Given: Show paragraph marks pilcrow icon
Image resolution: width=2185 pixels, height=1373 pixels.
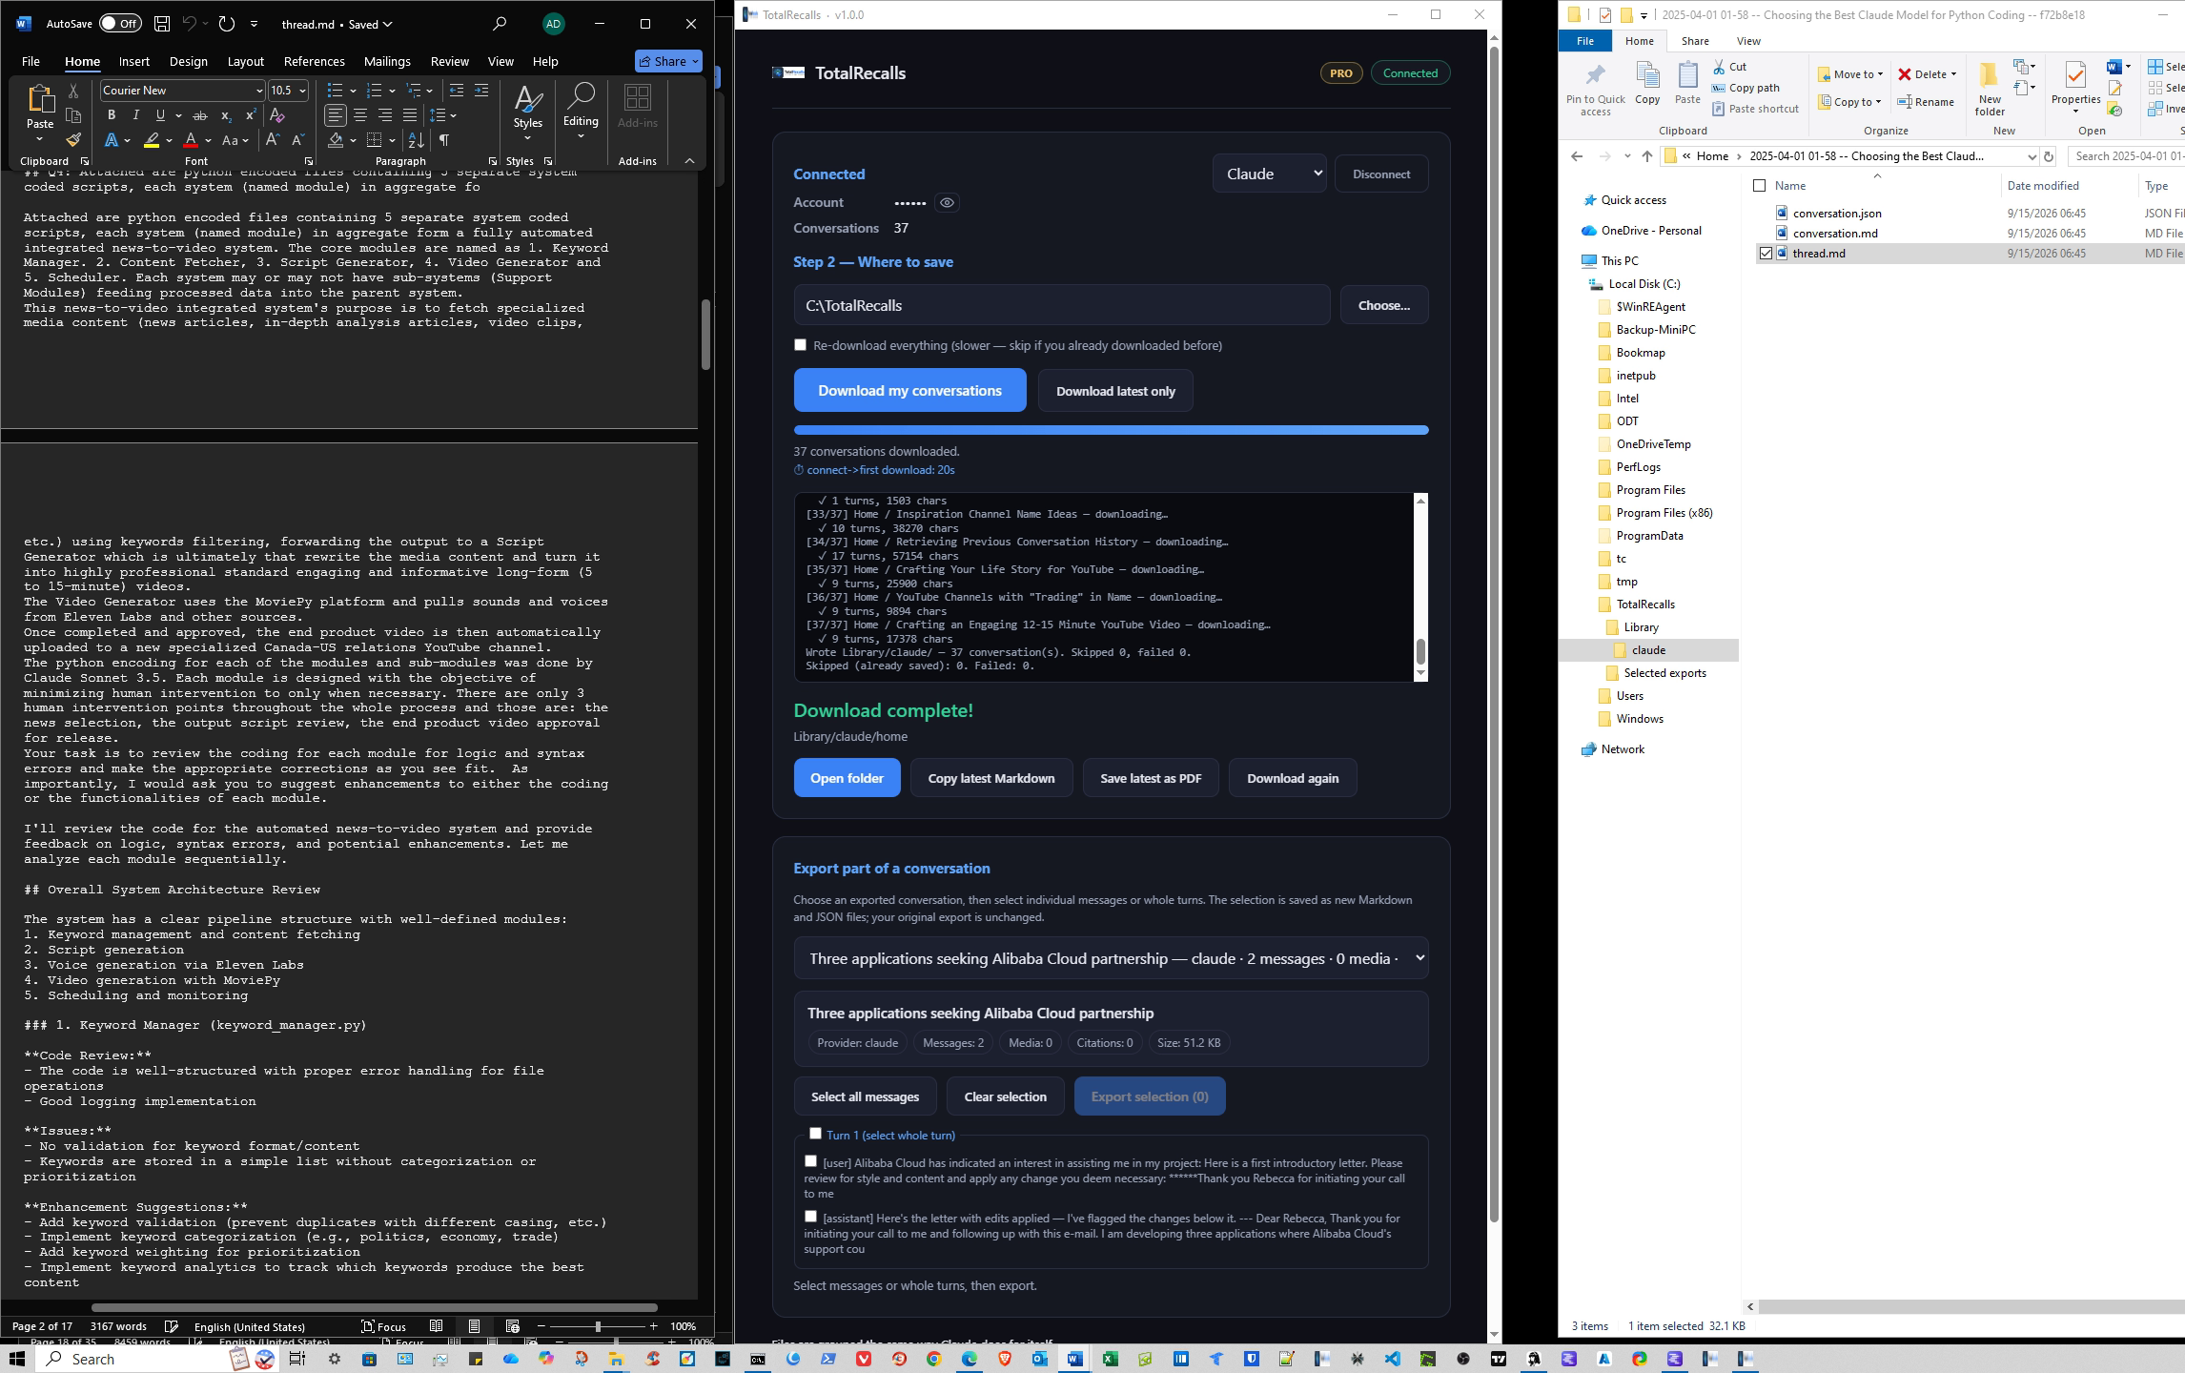Looking at the screenshot, I should pyautogui.click(x=444, y=140).
